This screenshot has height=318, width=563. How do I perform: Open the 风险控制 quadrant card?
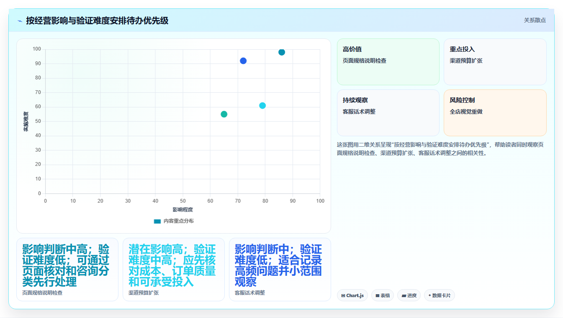coord(495,113)
